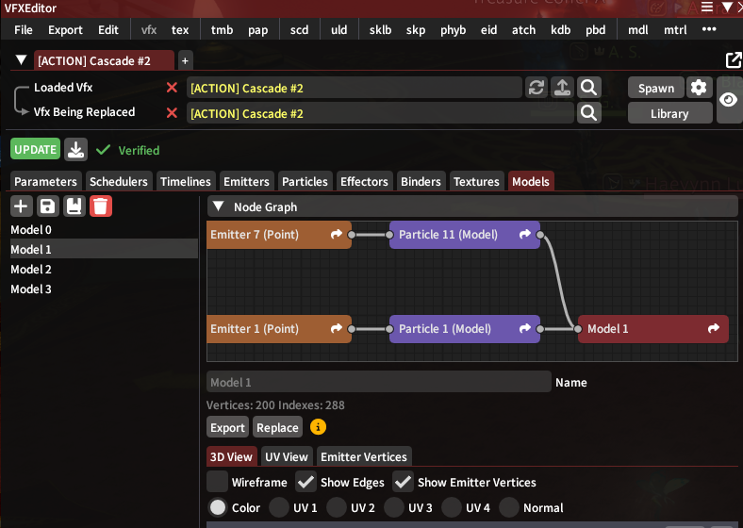Image resolution: width=743 pixels, height=528 pixels.
Task: Open the Timelines tab
Action: tap(185, 181)
